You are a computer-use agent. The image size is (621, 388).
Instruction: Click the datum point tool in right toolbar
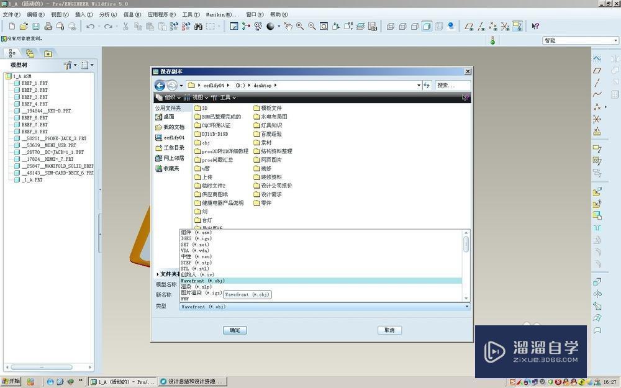pos(597,107)
